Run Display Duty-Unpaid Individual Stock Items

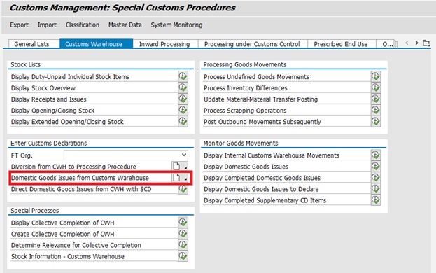pyautogui.click(x=183, y=76)
